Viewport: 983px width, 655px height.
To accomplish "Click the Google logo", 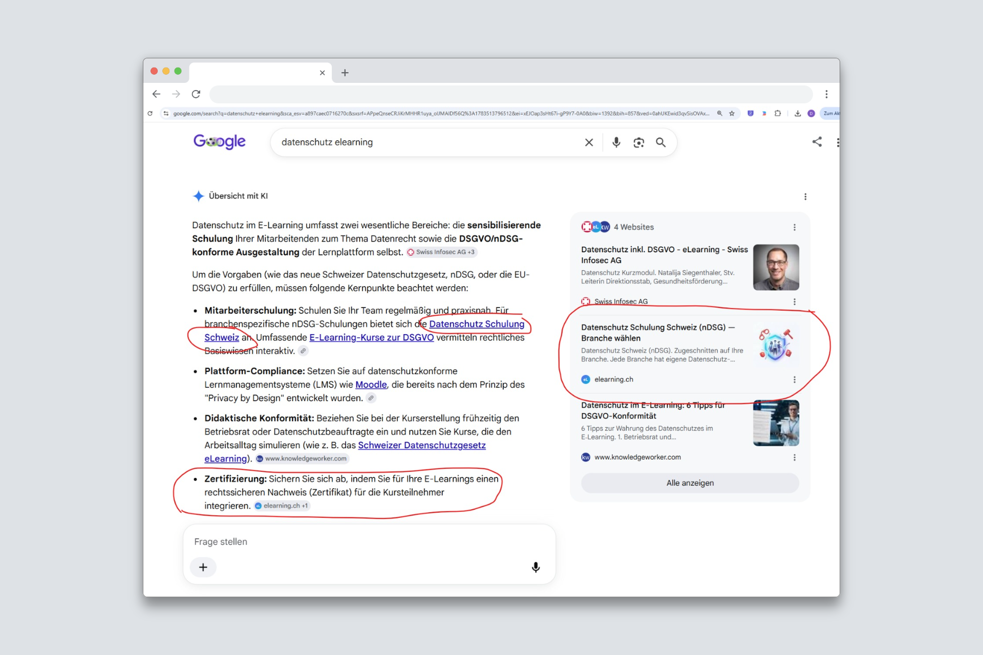I will [220, 141].
